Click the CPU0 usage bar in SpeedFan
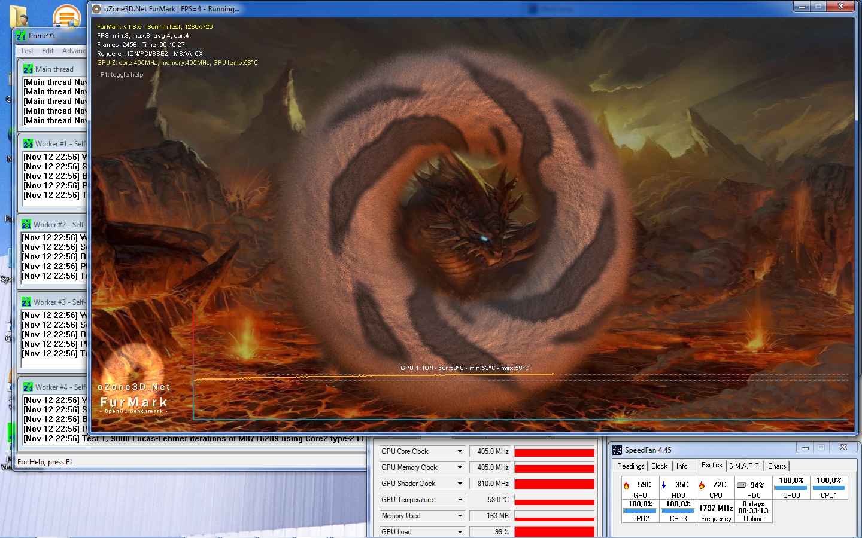Image resolution: width=862 pixels, height=538 pixels. coord(791,488)
